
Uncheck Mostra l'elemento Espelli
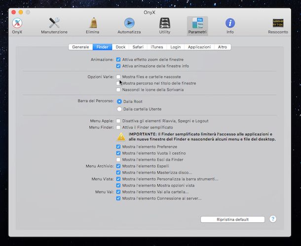[x=118, y=166]
